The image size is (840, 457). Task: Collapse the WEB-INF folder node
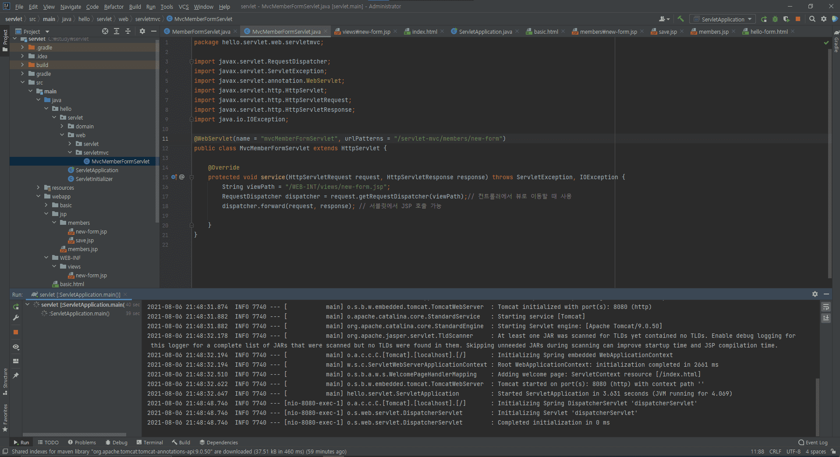pos(46,258)
